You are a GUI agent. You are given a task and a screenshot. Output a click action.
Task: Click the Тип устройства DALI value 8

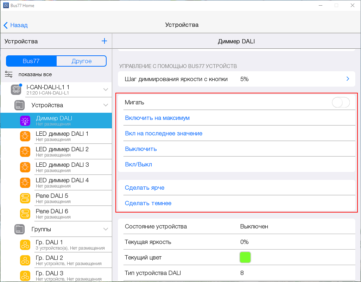pyautogui.click(x=242, y=273)
